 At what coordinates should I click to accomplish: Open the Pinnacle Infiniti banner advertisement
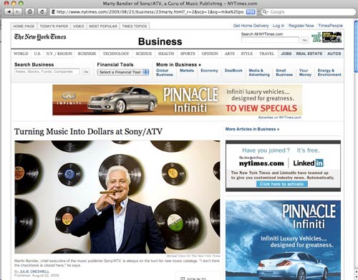point(178,100)
